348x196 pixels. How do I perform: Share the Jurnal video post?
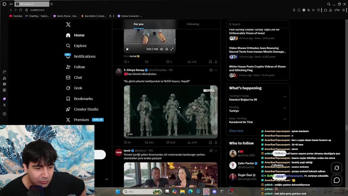click(x=216, y=62)
